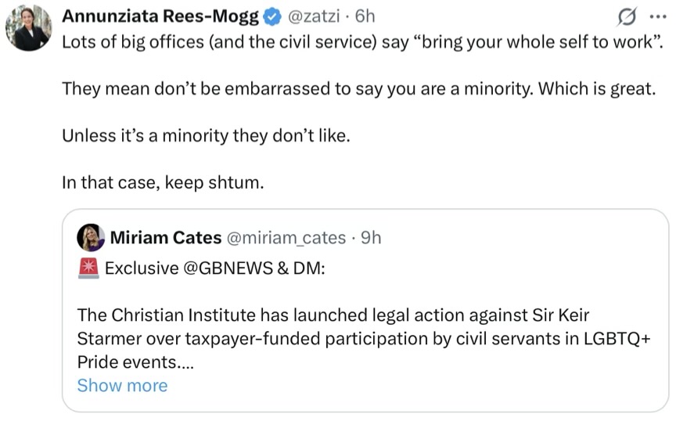
Task: Click Miriam Cates' small avatar
Action: click(x=92, y=237)
